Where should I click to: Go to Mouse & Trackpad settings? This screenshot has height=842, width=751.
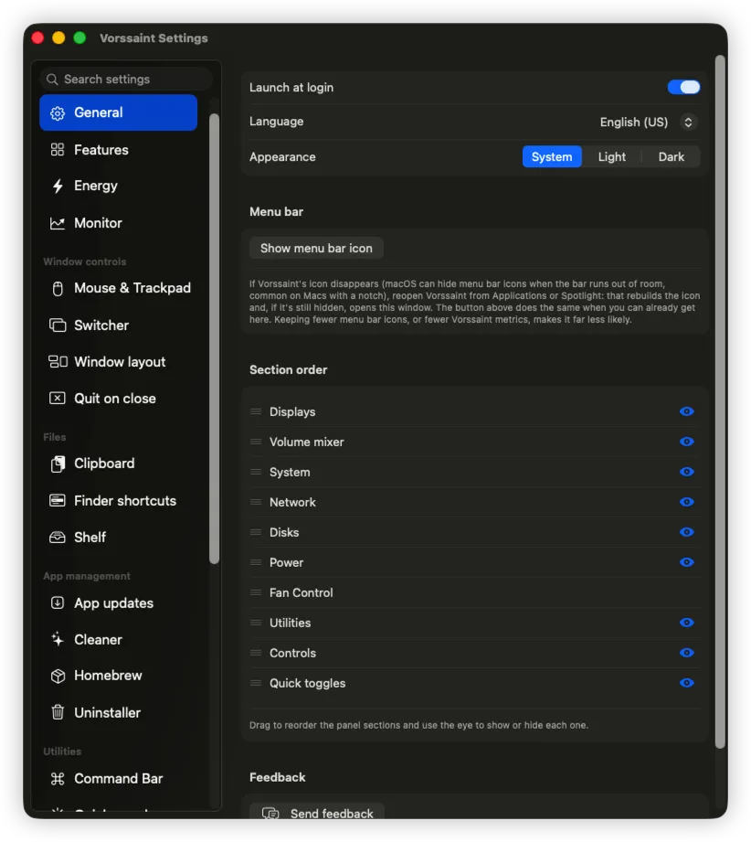click(118, 288)
